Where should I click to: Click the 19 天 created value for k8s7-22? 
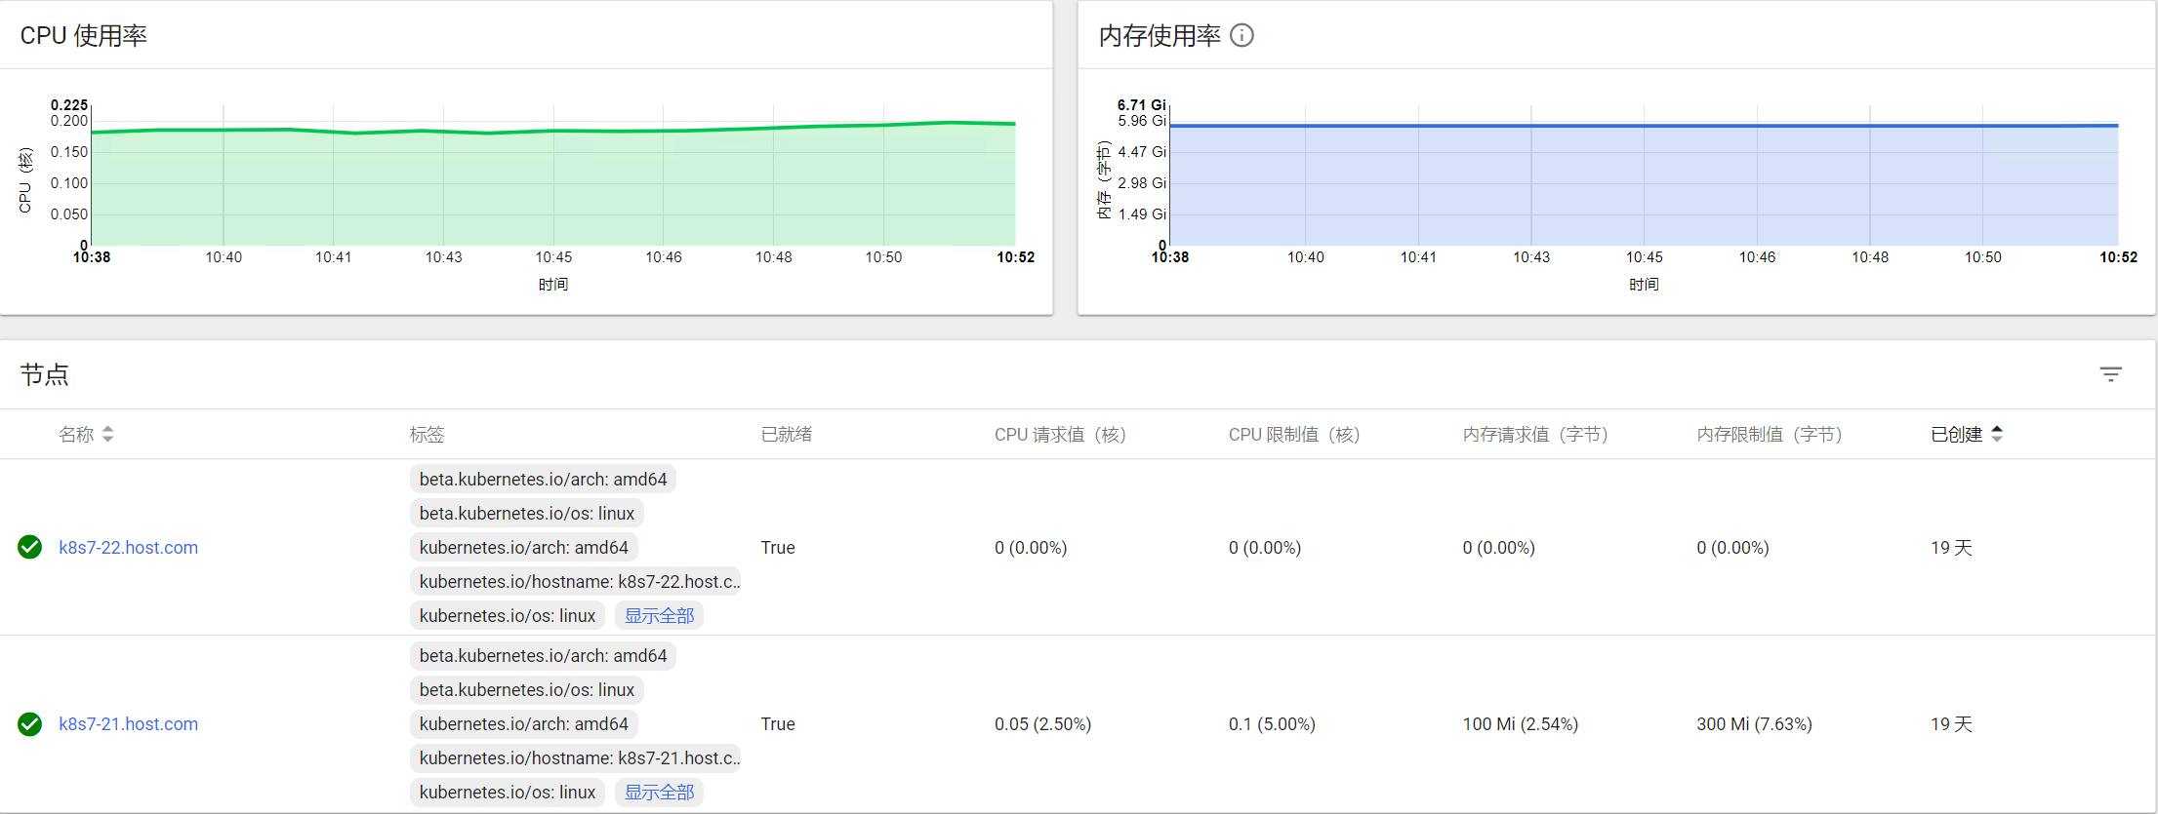click(1951, 548)
